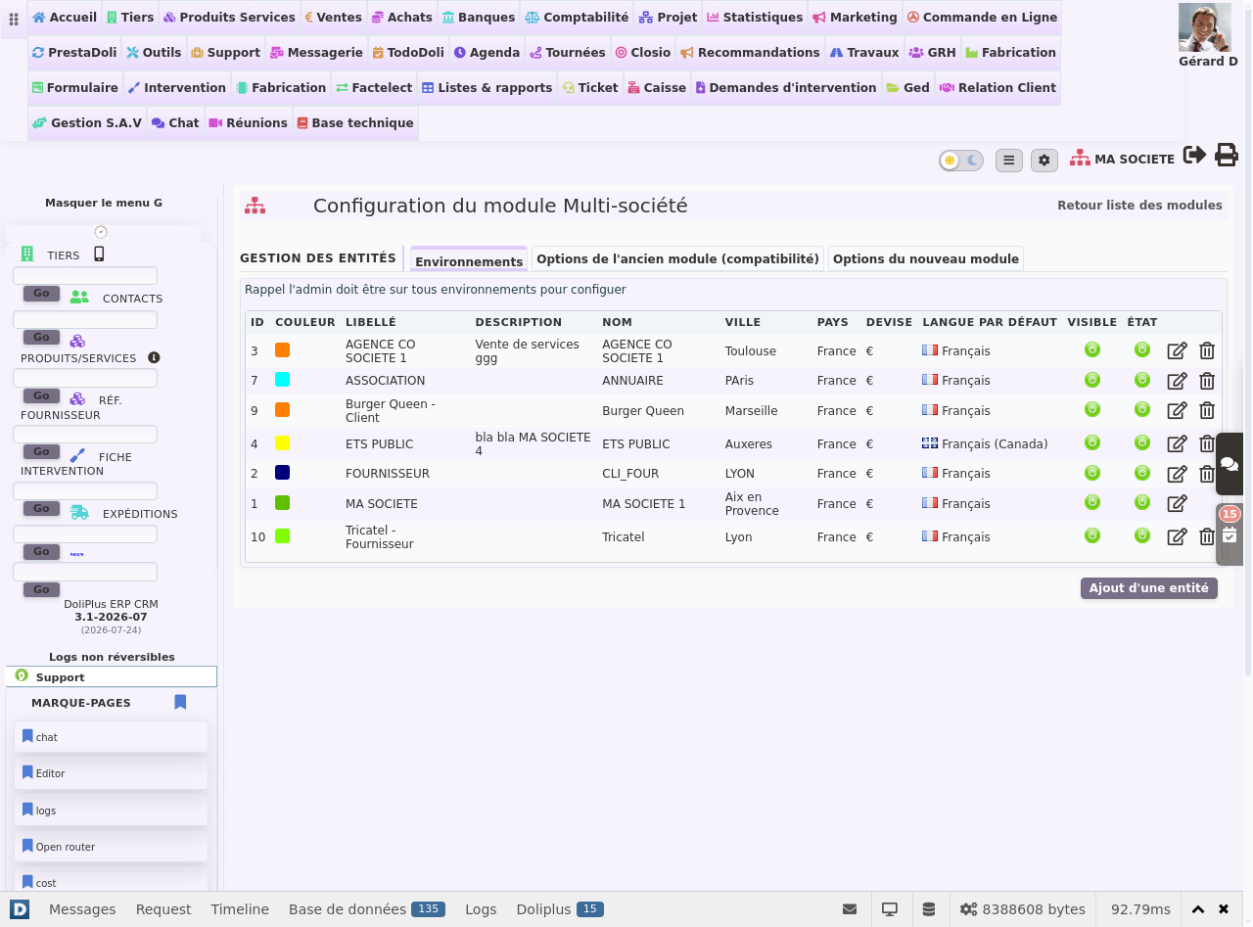Click the logout arrow icon
Viewport: 1253px width, 927px height.
[1194, 155]
